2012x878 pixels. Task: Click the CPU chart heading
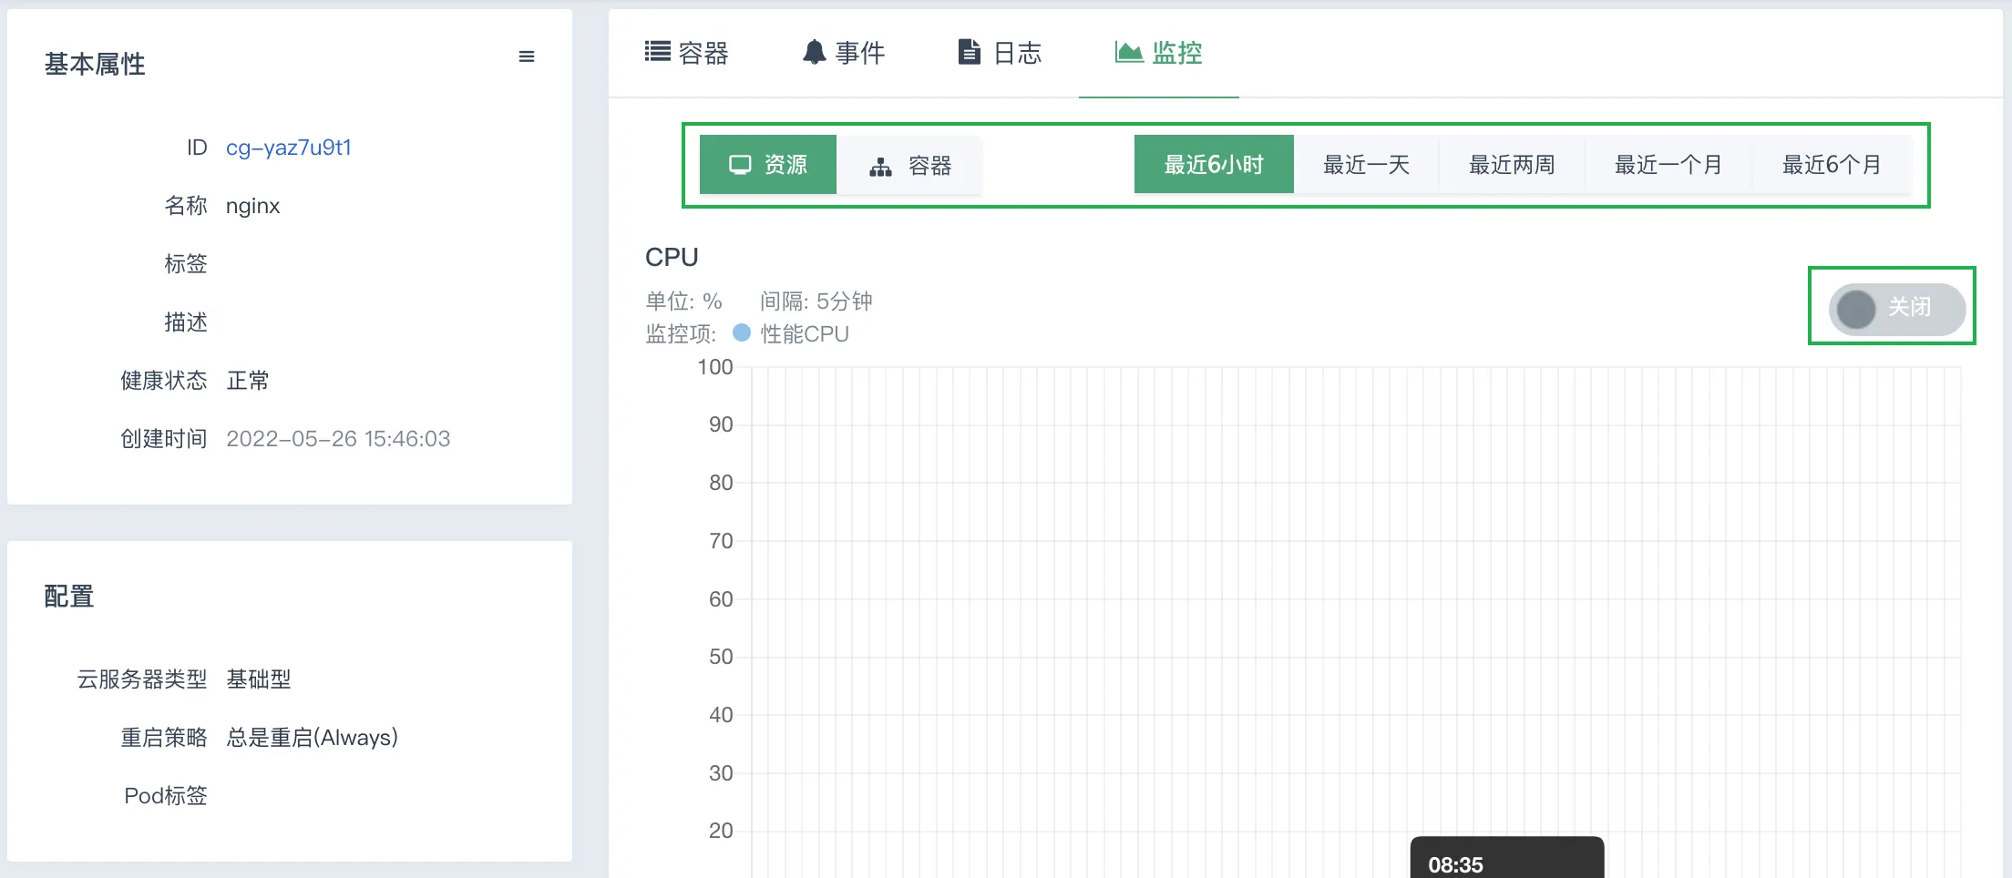click(672, 258)
